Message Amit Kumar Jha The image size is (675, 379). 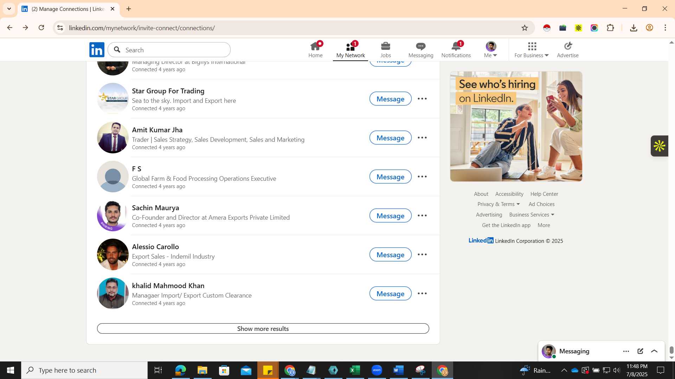point(390,138)
